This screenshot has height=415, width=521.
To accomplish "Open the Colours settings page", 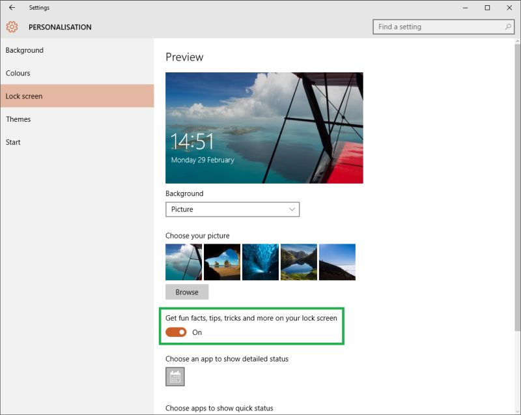I will tap(18, 73).
